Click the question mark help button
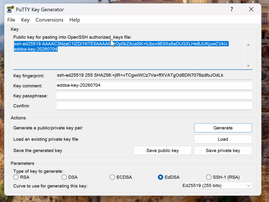This screenshot has width=269, height=202. pyautogui.click(x=231, y=9)
